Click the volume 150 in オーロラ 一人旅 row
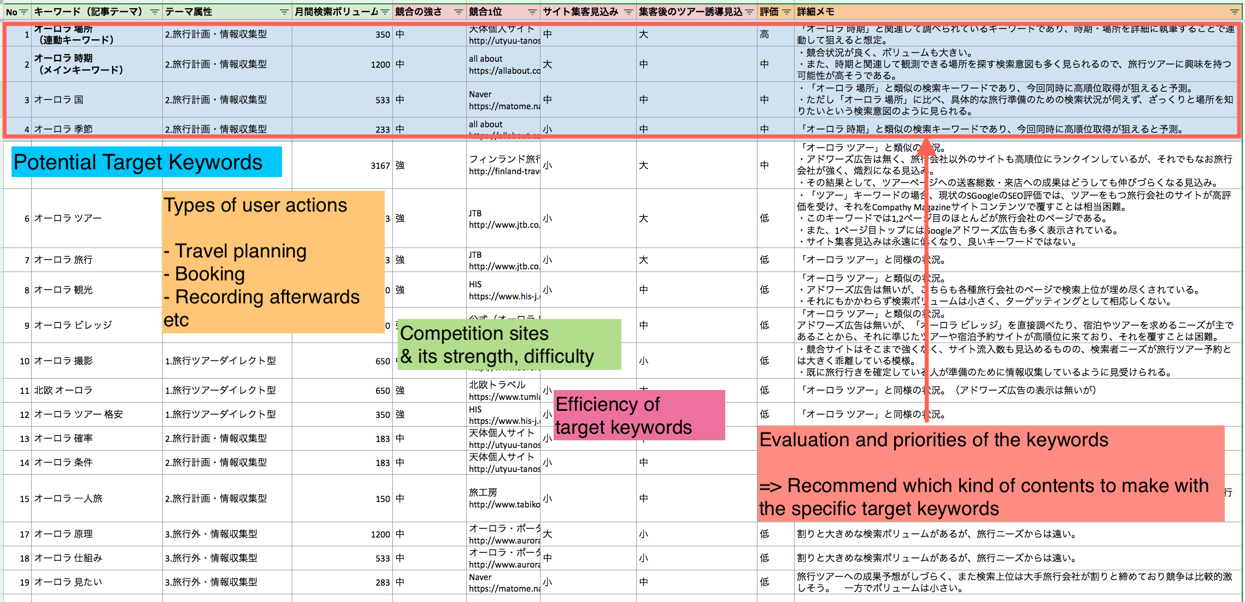This screenshot has height=602, width=1245. click(x=342, y=499)
